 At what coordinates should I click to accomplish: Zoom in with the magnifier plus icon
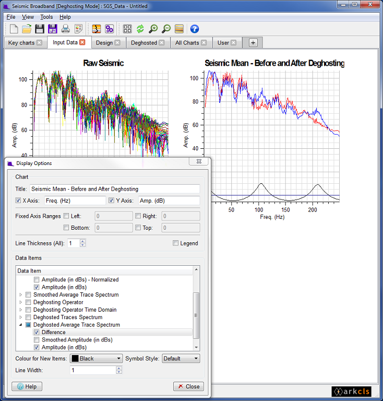[x=153, y=29]
